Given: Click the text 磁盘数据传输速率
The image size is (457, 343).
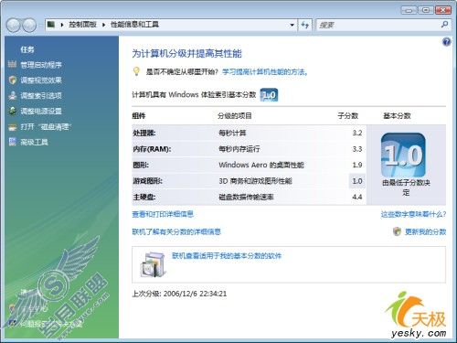Looking at the screenshot, I should (246, 198).
